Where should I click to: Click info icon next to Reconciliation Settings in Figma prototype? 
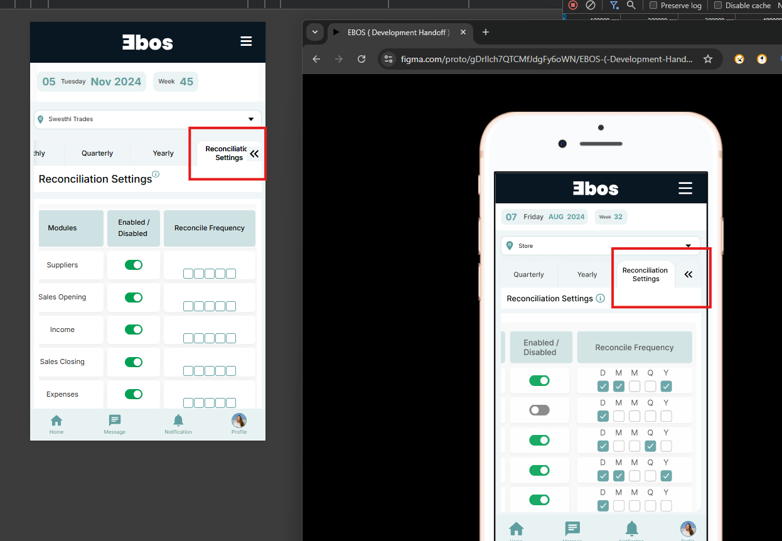pyautogui.click(x=601, y=298)
